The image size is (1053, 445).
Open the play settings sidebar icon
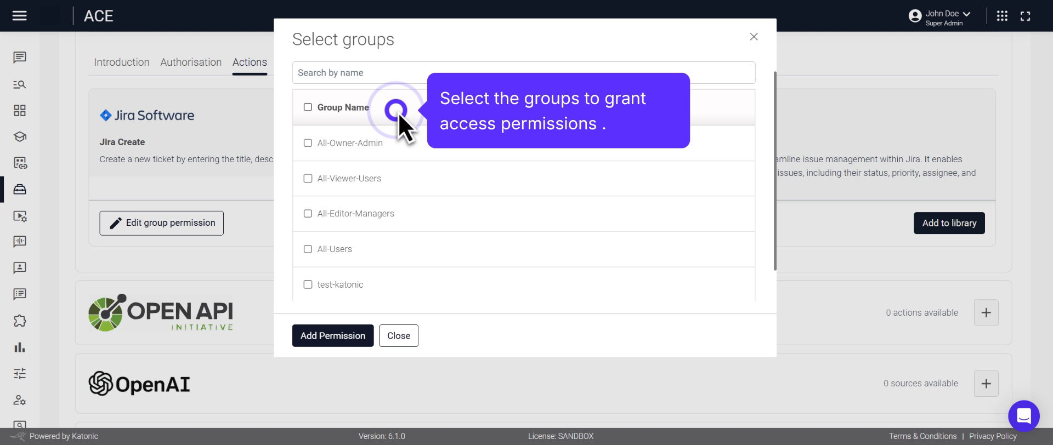(x=20, y=216)
